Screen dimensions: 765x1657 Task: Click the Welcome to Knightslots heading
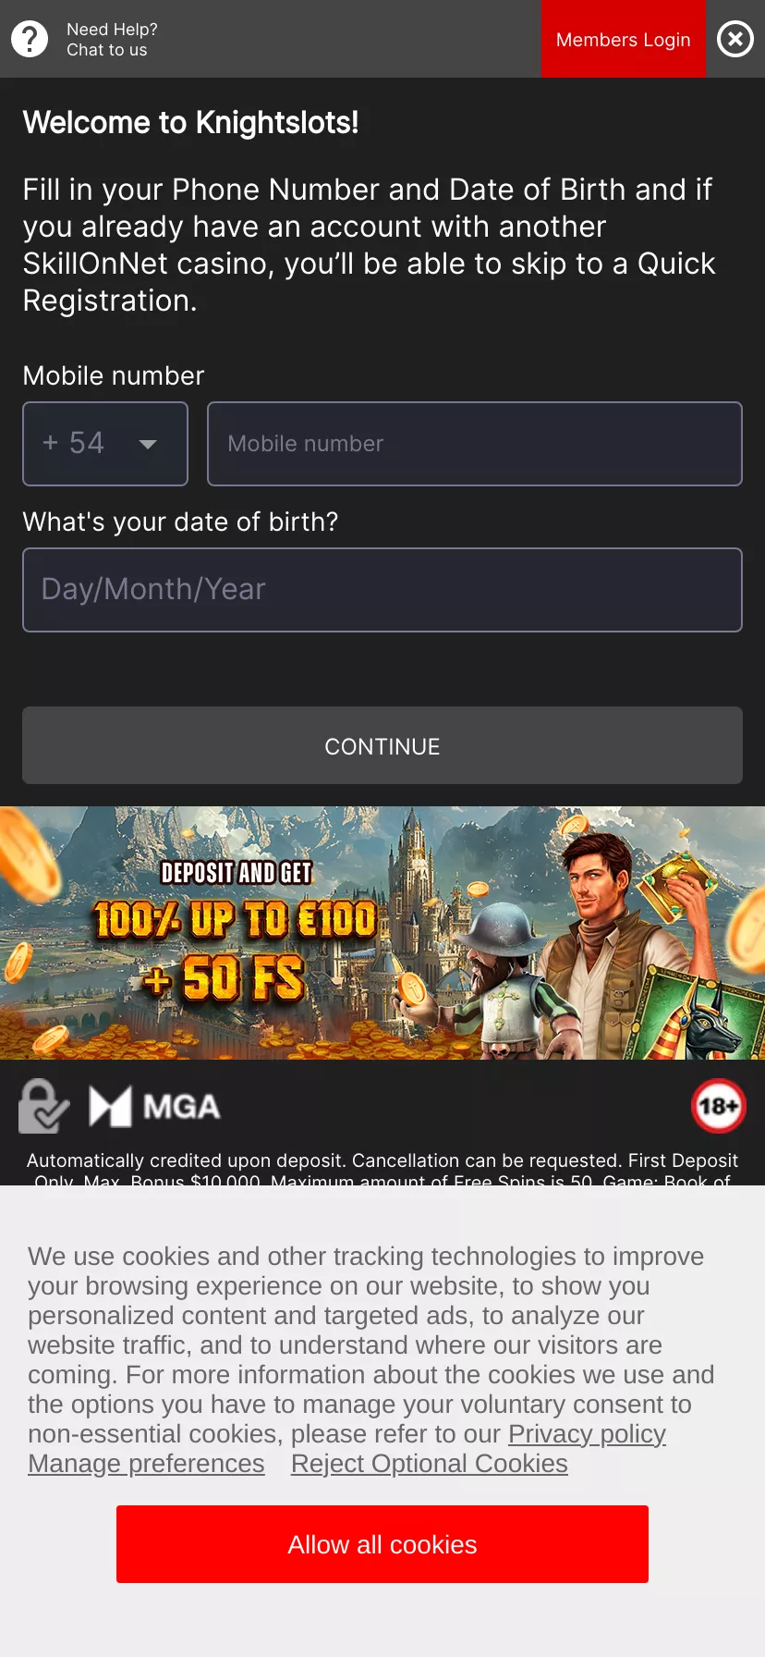click(191, 122)
